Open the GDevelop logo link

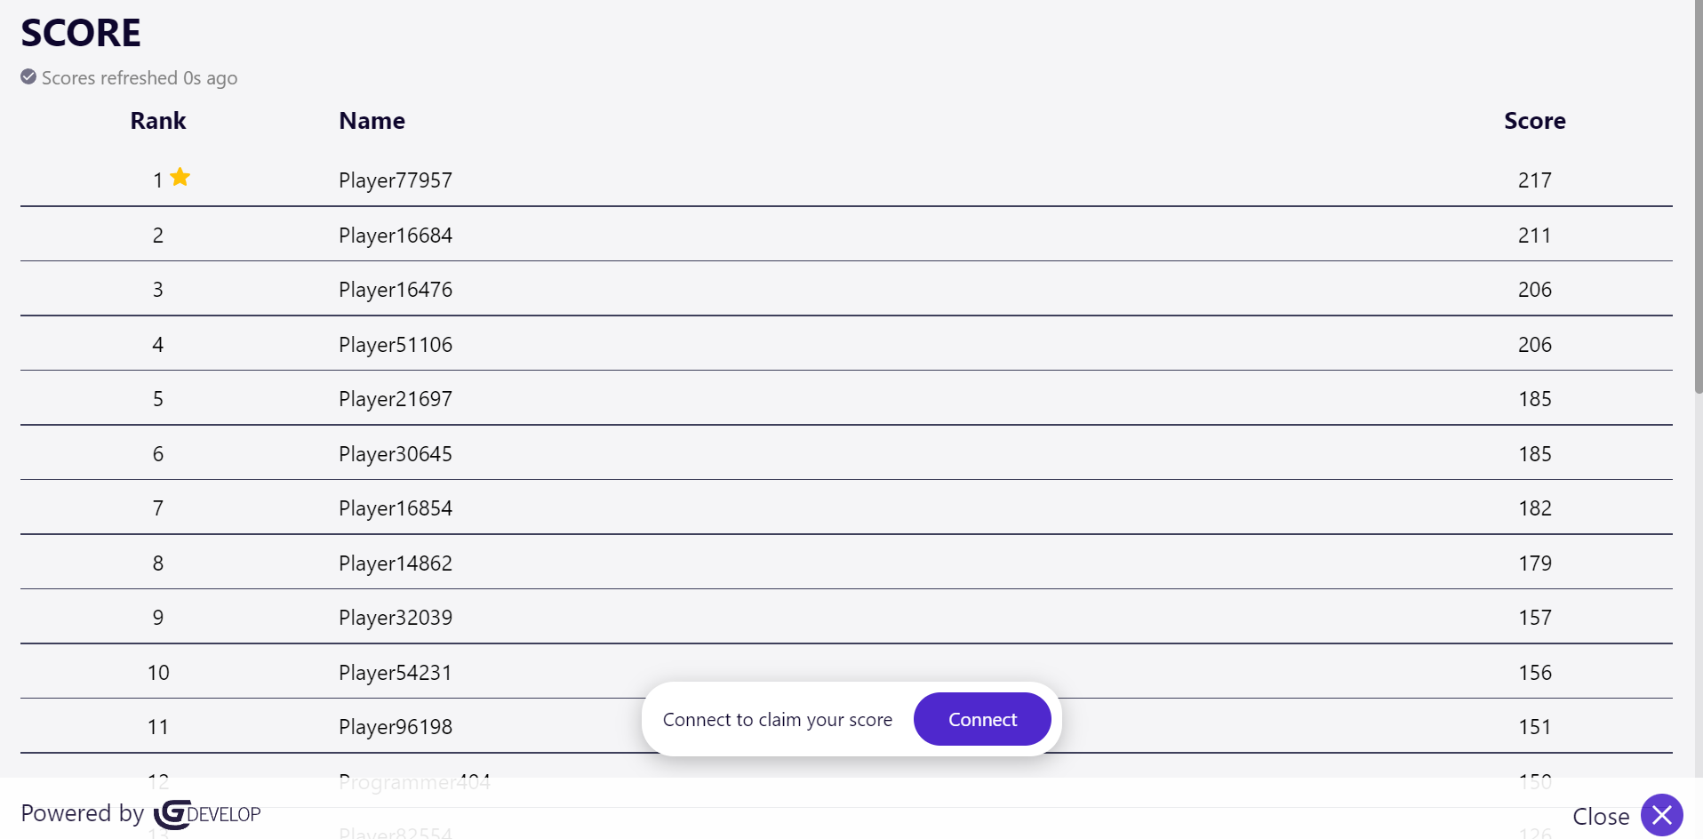click(207, 814)
